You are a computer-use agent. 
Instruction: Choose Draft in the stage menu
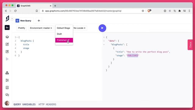[x=64, y=34]
